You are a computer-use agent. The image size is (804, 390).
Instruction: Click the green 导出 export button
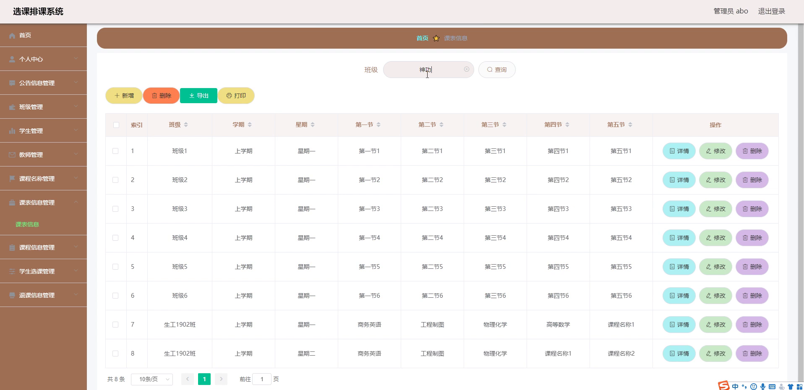click(198, 96)
